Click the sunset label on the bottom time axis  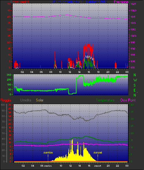98,166
